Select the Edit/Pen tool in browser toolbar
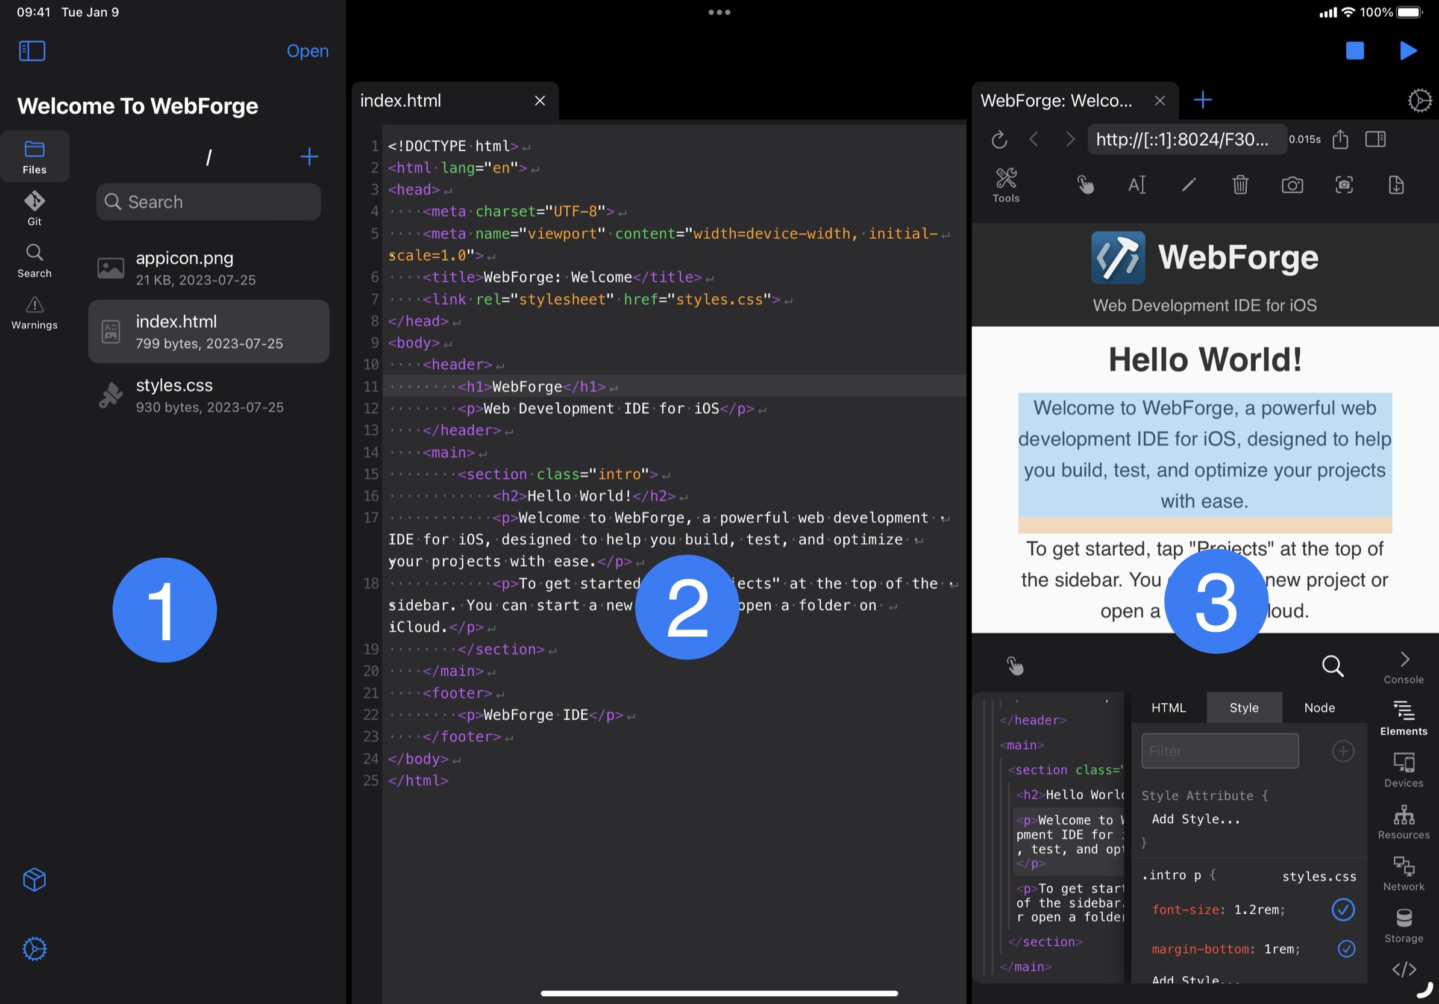 click(1188, 184)
